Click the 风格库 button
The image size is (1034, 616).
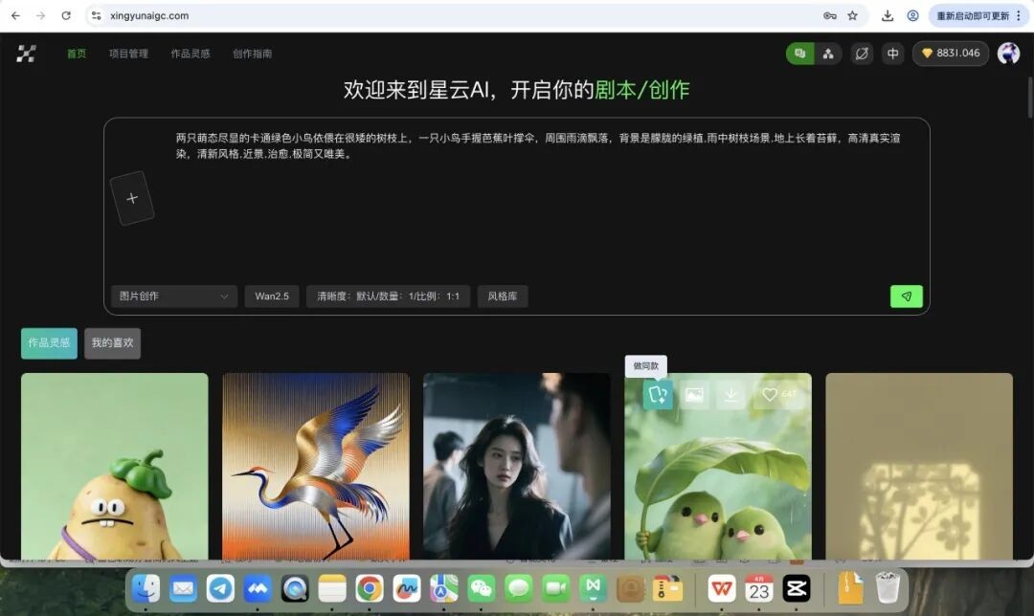tap(503, 297)
